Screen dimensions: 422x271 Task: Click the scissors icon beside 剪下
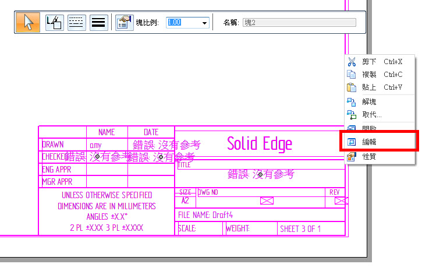tap(352, 62)
